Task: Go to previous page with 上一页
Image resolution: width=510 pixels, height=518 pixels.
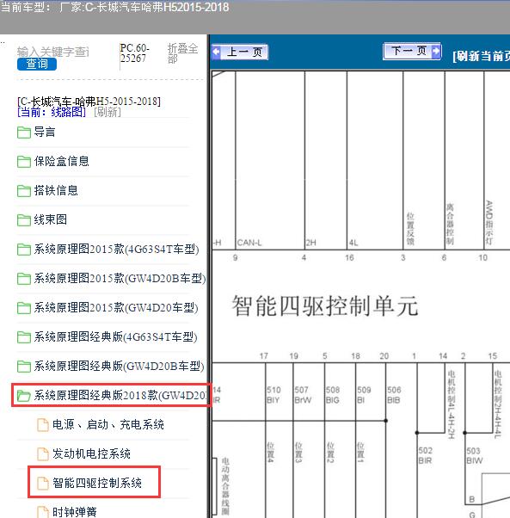Action: click(240, 52)
